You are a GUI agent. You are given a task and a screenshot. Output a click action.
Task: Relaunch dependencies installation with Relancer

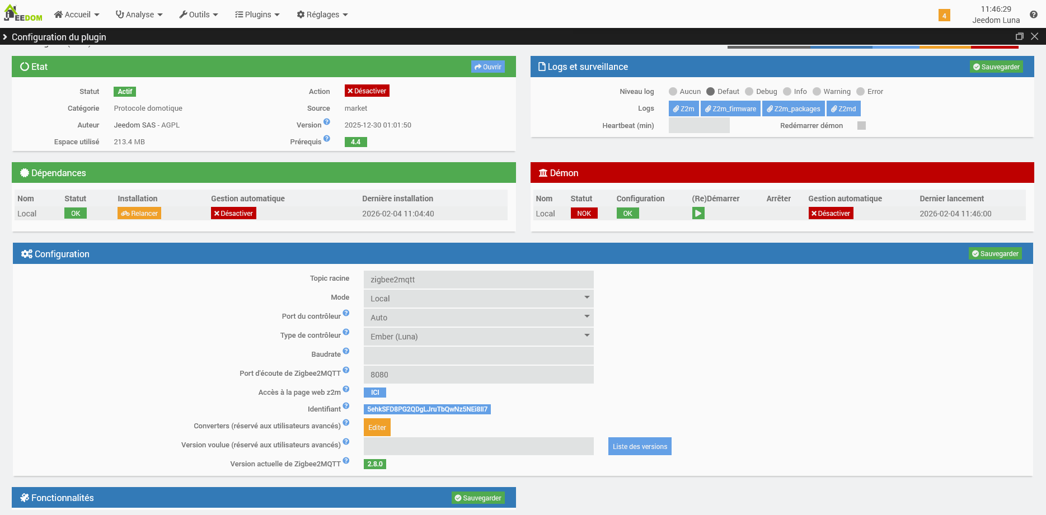[139, 213]
